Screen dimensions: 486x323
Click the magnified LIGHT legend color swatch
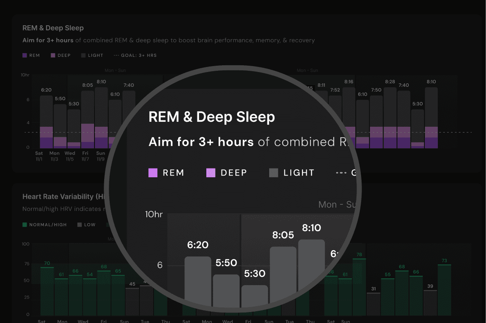tap(274, 173)
